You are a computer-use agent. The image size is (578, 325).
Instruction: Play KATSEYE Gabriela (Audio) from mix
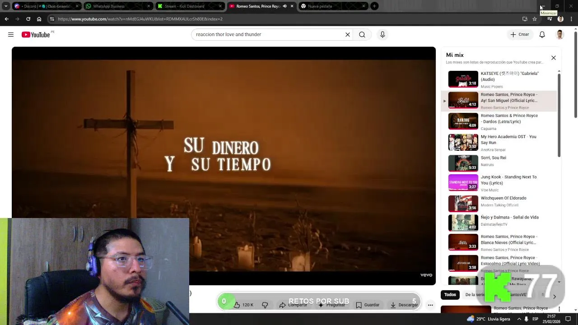(x=499, y=79)
